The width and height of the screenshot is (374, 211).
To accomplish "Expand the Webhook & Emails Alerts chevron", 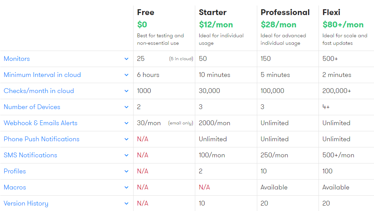I will 126,123.
